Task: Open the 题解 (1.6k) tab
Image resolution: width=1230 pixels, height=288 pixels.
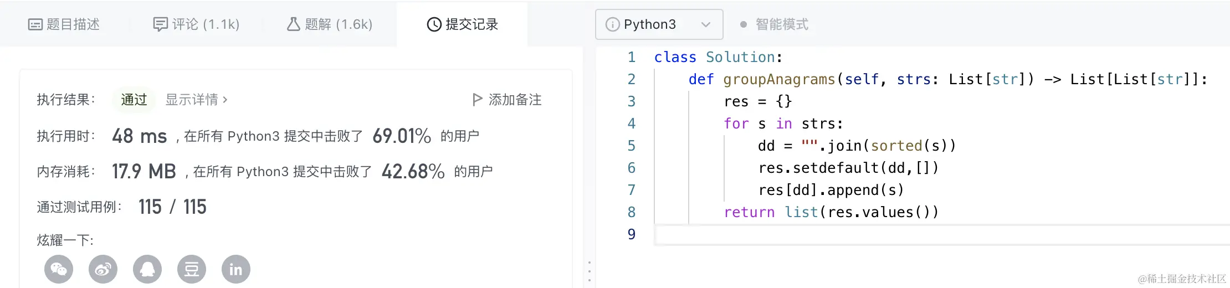Action: pos(329,24)
